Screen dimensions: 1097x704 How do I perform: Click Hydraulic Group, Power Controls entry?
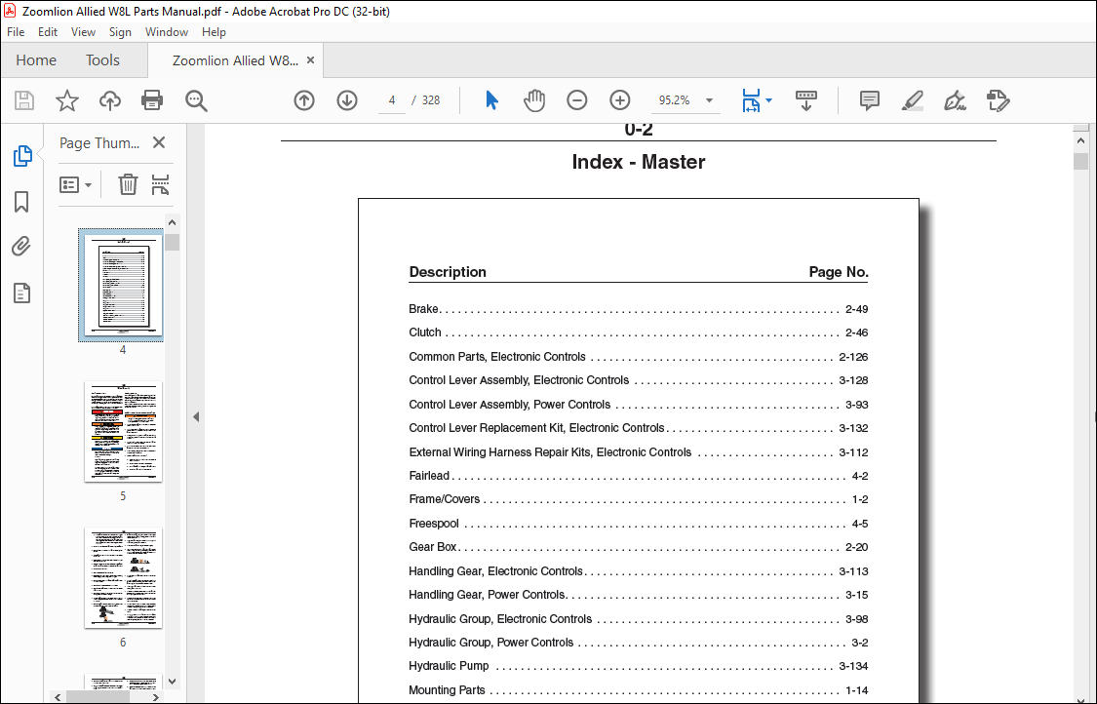point(638,643)
